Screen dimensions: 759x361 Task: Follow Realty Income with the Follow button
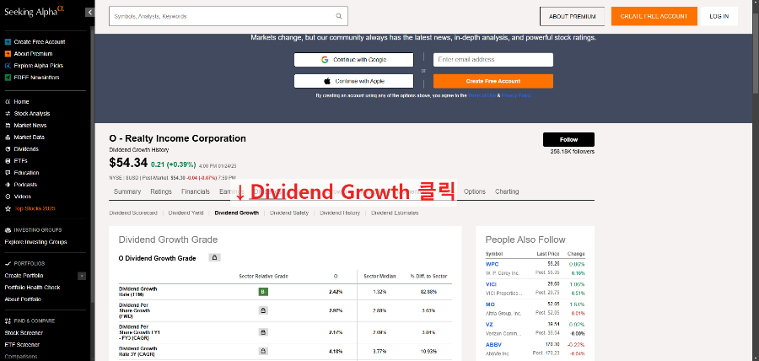(568, 139)
